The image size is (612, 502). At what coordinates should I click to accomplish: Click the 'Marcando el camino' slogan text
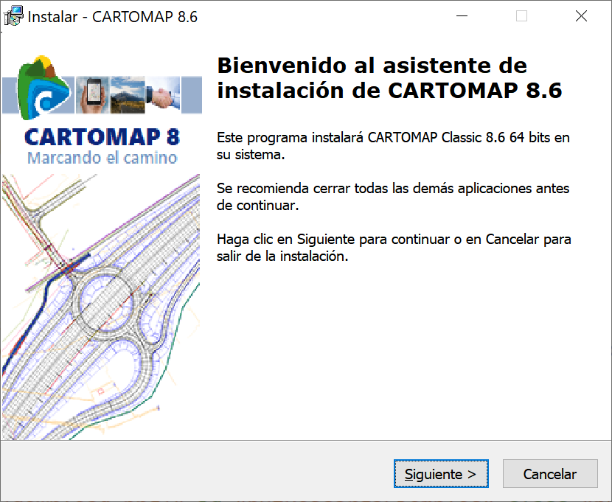click(x=102, y=158)
